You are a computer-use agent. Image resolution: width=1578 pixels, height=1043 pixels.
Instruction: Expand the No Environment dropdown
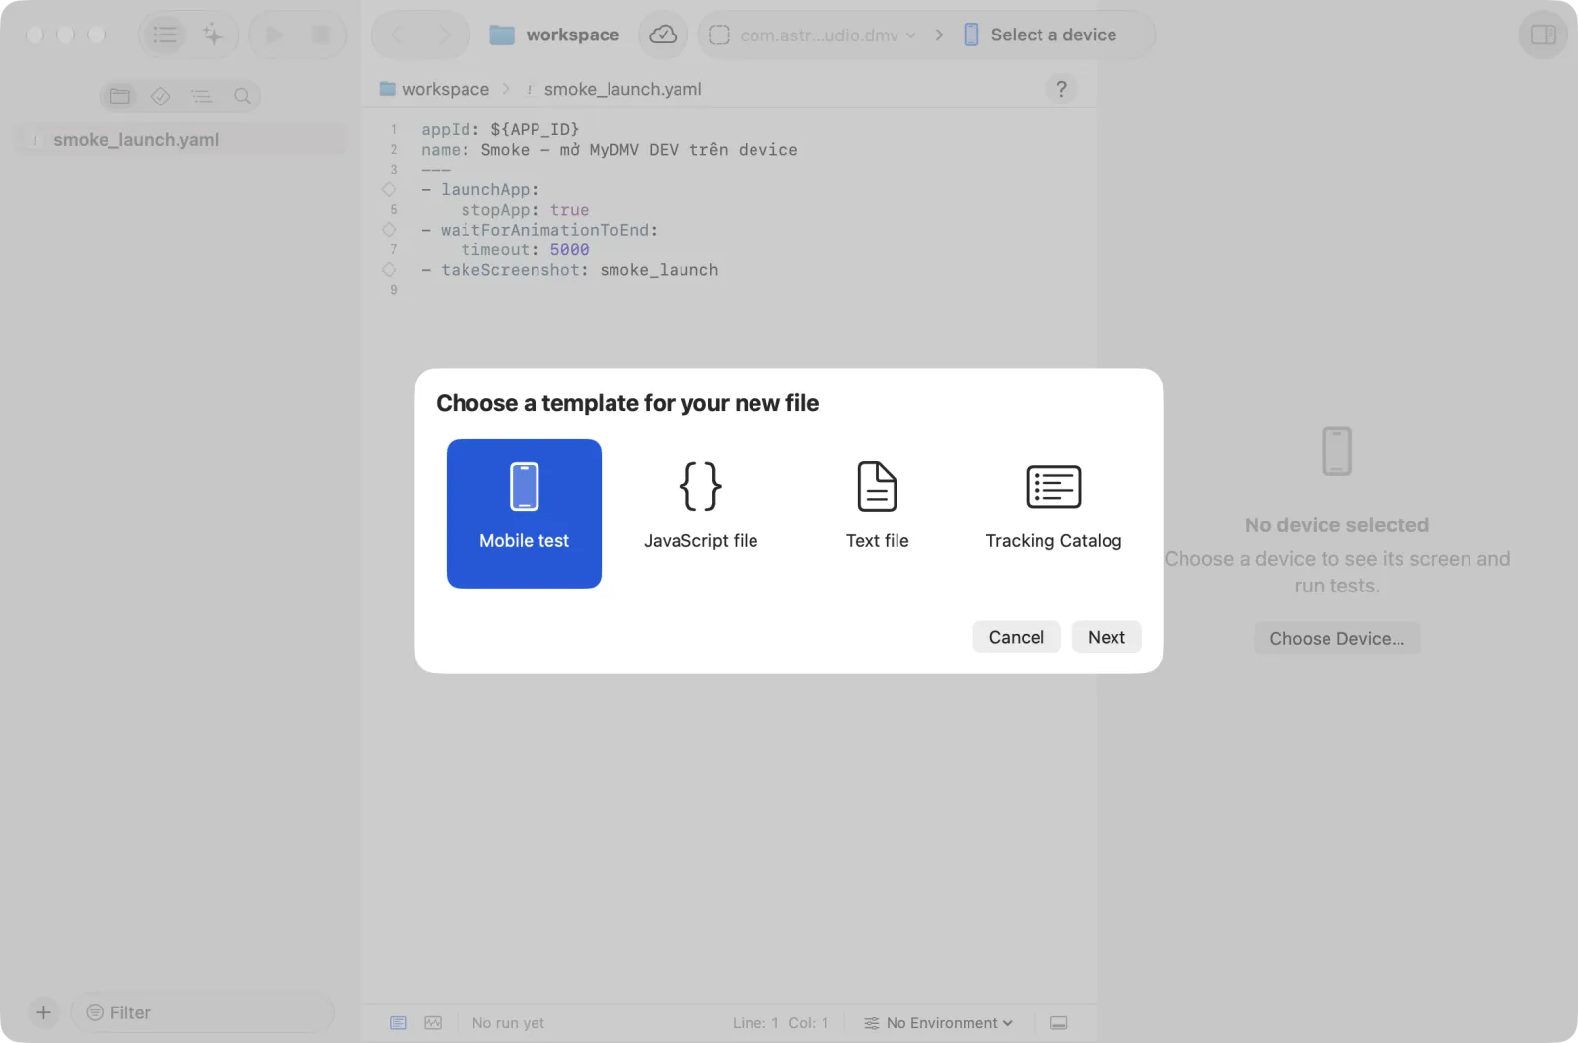938,1023
